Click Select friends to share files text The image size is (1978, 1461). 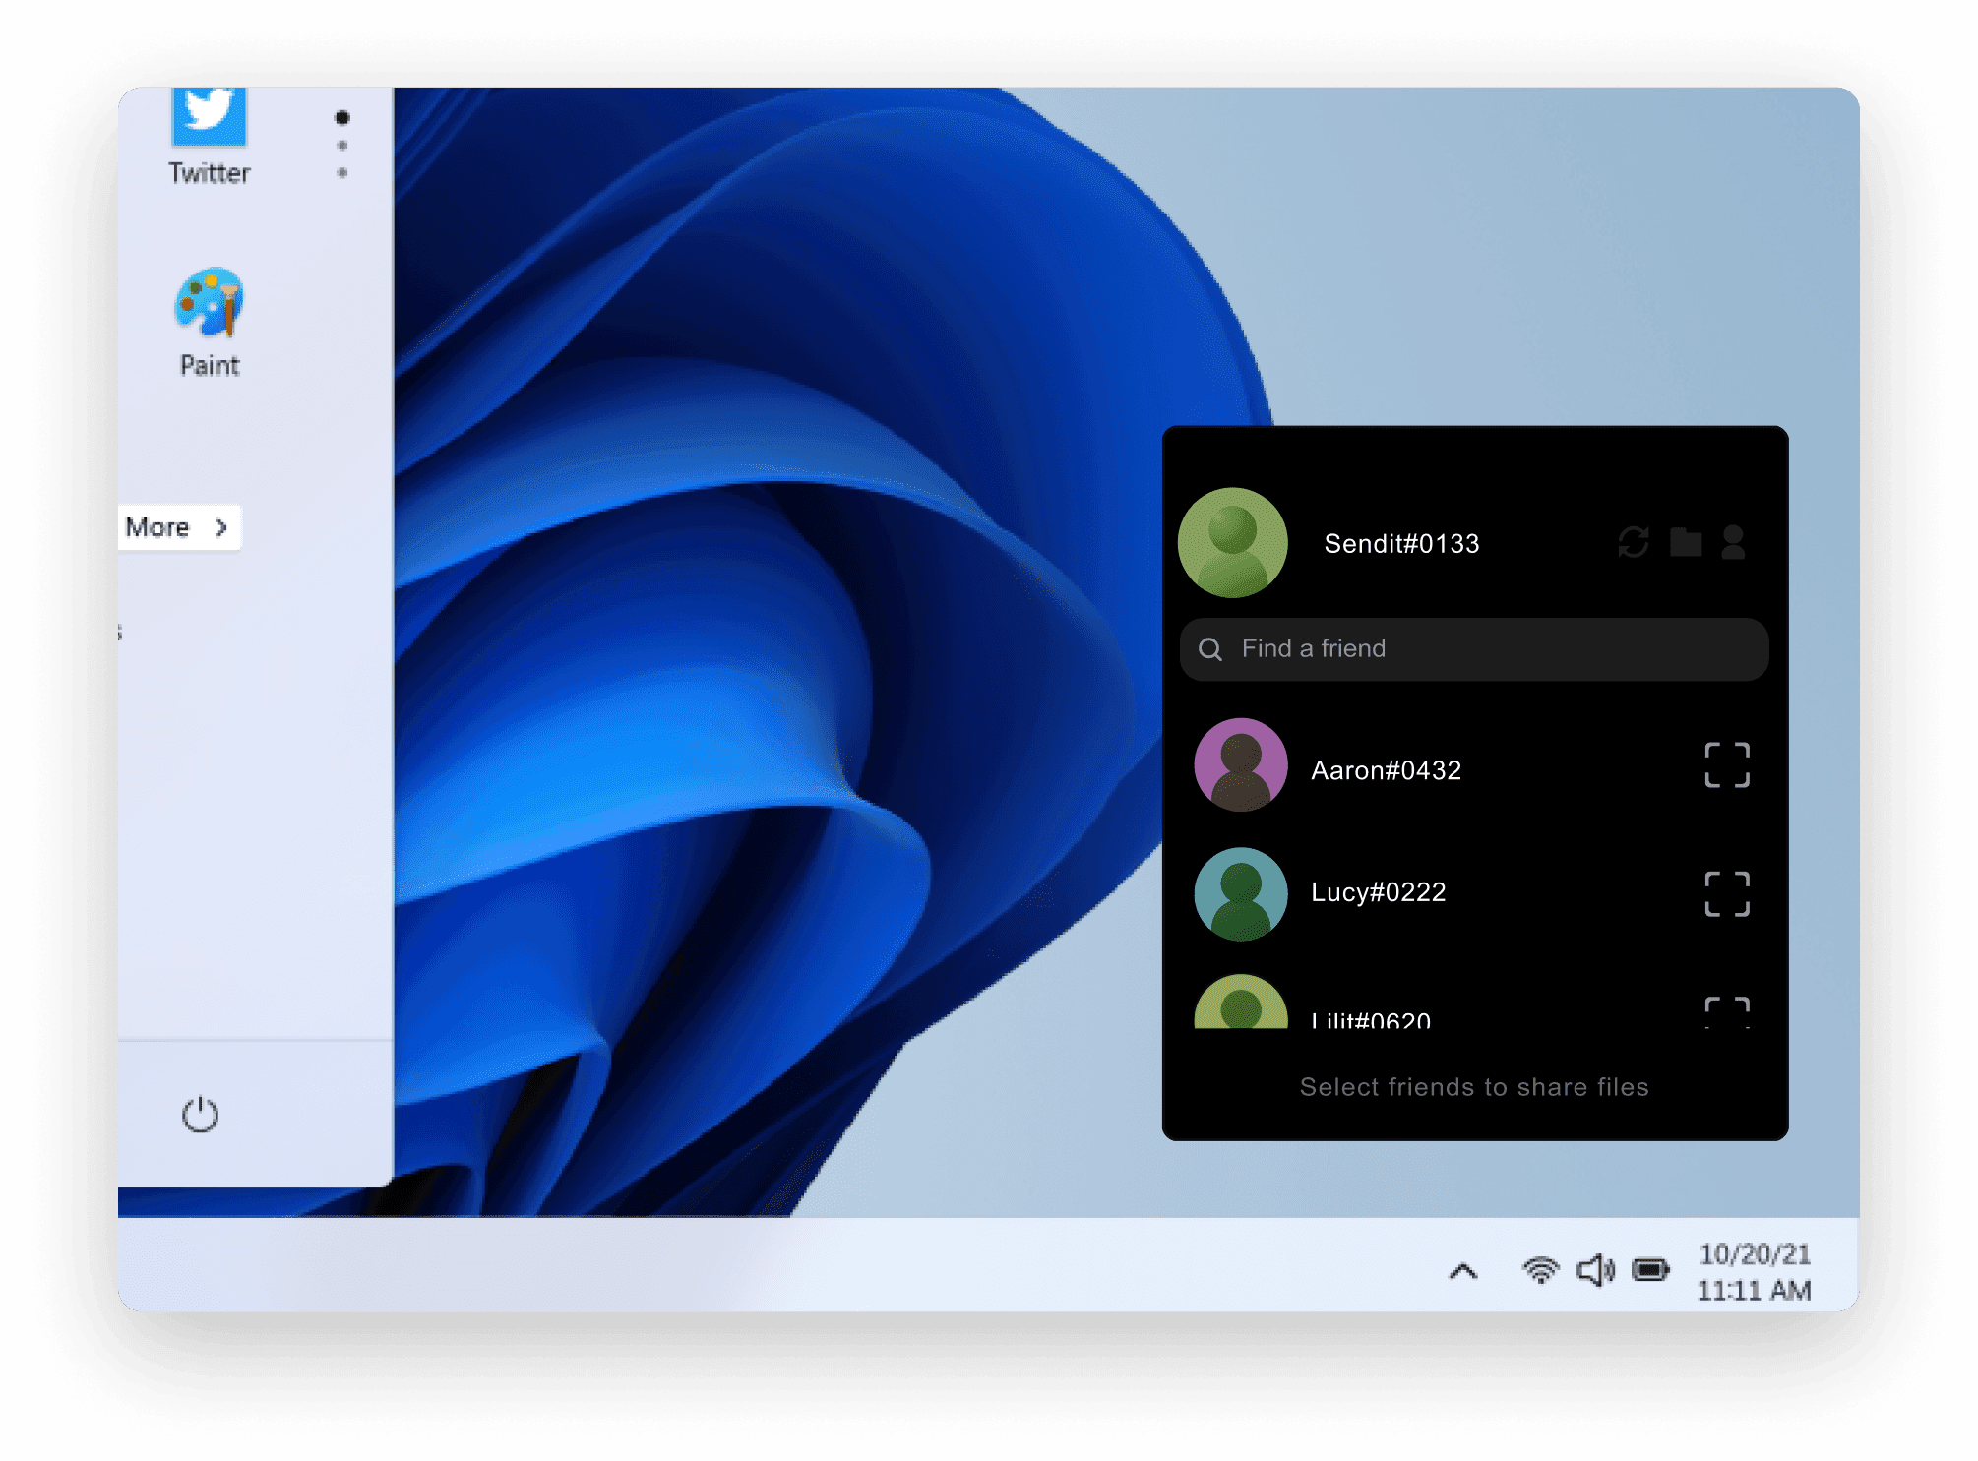(1474, 1087)
